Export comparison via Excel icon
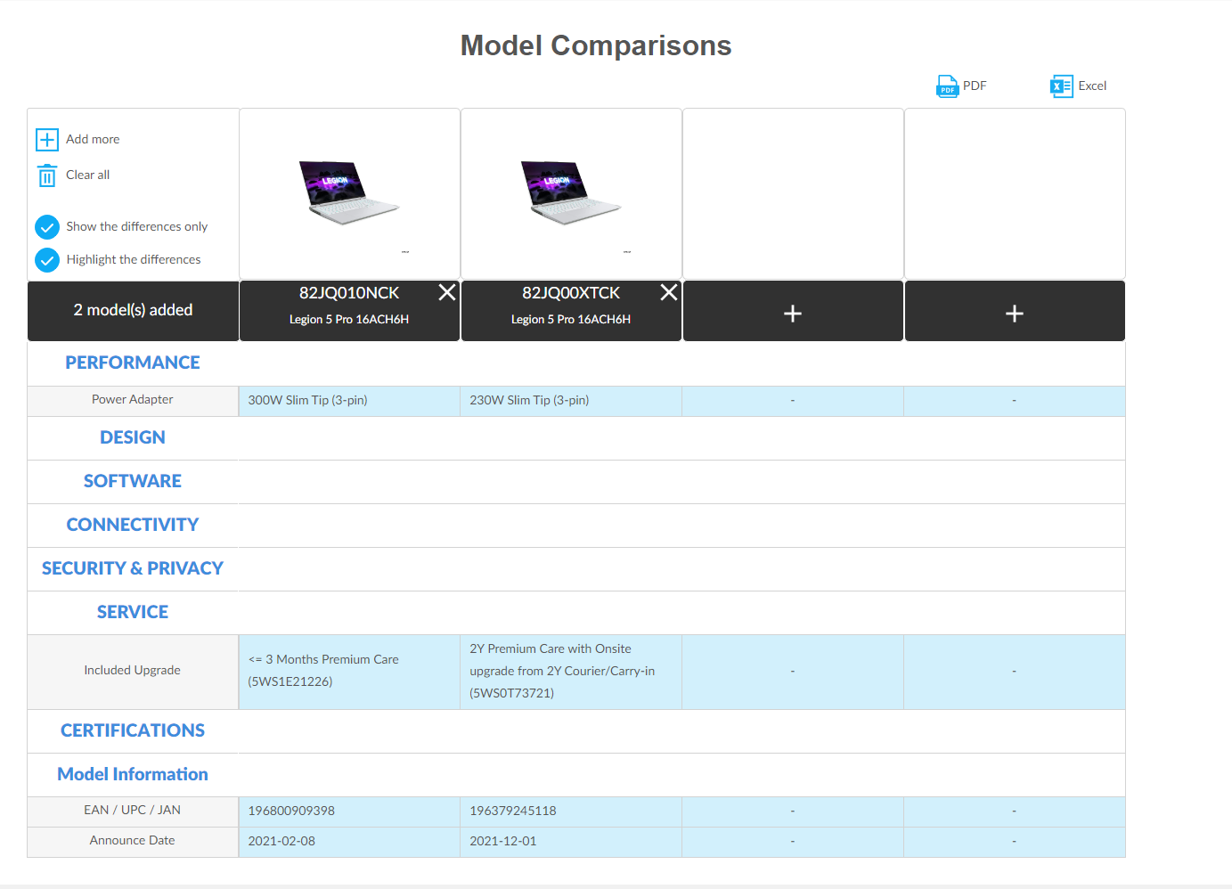Screen dimensions: 1232x889 (1061, 86)
